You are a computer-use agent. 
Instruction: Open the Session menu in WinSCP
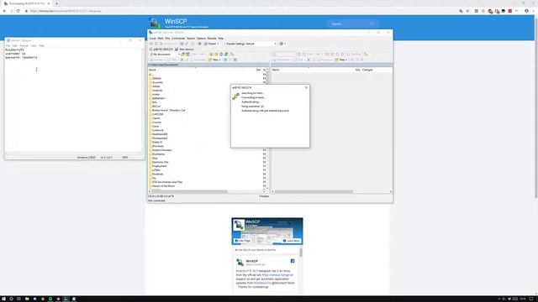point(191,39)
